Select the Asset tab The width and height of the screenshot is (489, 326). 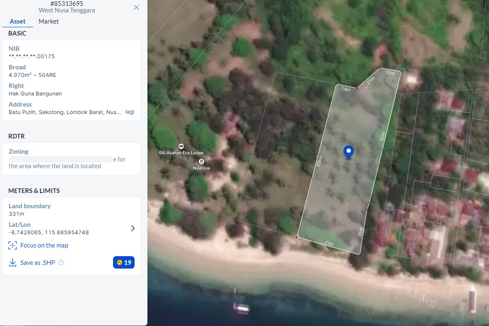coord(17,21)
